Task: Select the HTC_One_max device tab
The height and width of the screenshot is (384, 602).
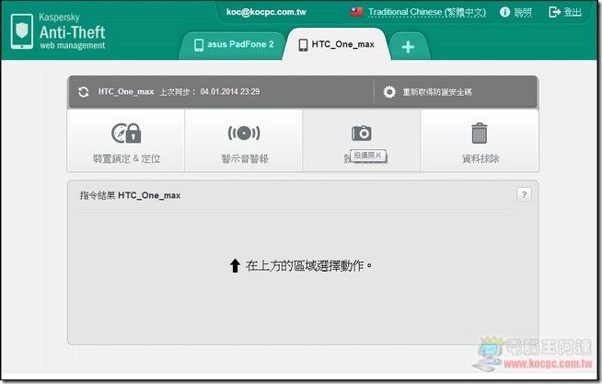Action: click(x=336, y=44)
